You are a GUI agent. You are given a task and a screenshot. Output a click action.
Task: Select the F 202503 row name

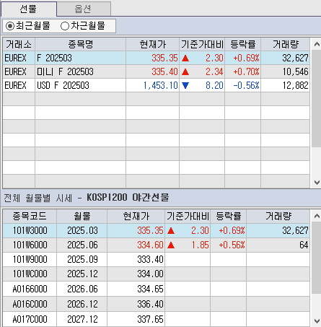pos(54,58)
